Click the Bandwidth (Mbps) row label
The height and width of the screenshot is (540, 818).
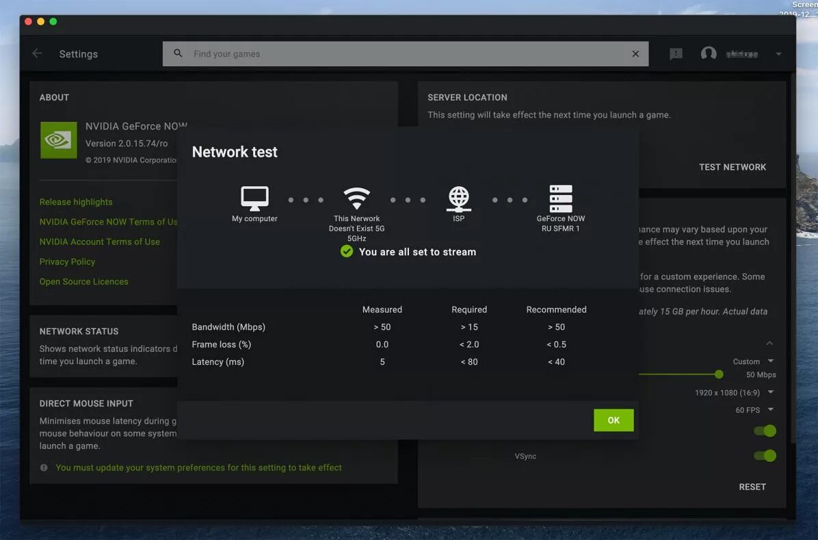tap(228, 327)
